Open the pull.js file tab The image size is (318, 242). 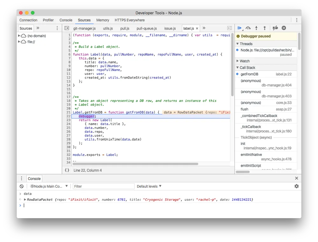pyautogui.click(x=125, y=28)
